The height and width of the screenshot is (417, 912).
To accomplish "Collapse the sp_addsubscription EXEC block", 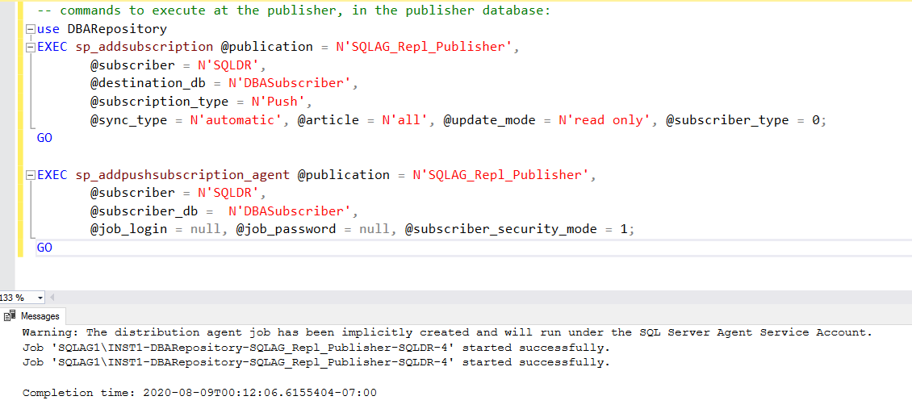I will point(31,47).
